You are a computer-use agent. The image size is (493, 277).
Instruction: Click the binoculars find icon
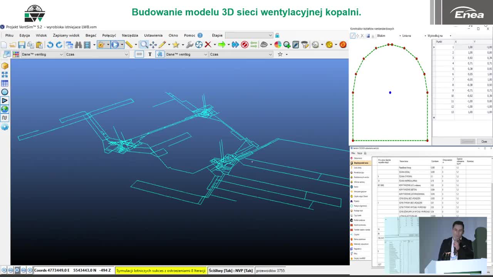tap(78, 45)
